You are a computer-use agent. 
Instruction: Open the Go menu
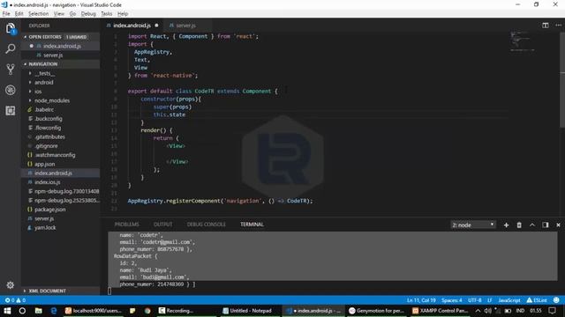coord(72,14)
